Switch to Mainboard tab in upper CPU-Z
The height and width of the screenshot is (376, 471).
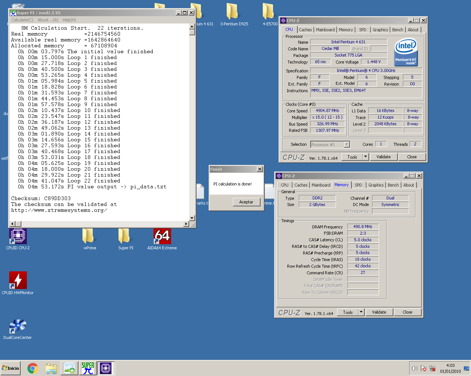pyautogui.click(x=325, y=30)
